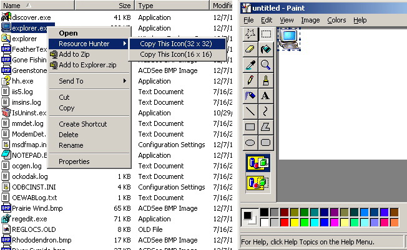Pick the Text tool (letter A)

266,95
